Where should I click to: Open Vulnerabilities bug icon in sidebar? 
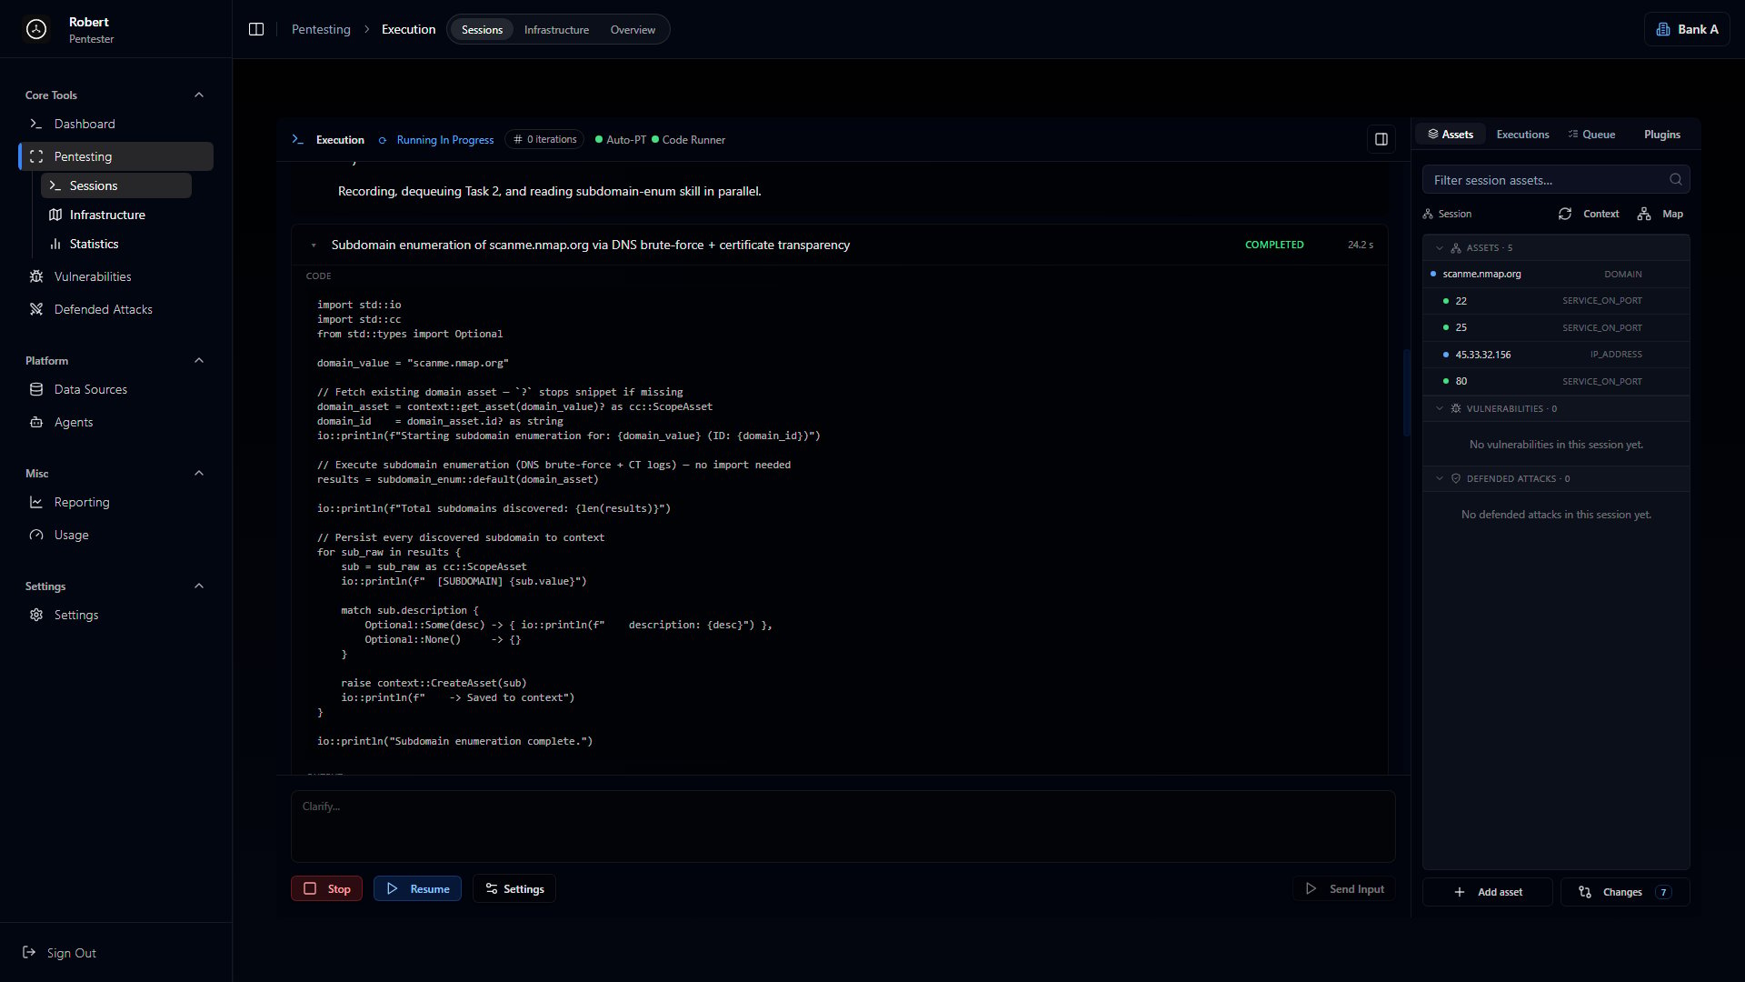[x=36, y=276]
